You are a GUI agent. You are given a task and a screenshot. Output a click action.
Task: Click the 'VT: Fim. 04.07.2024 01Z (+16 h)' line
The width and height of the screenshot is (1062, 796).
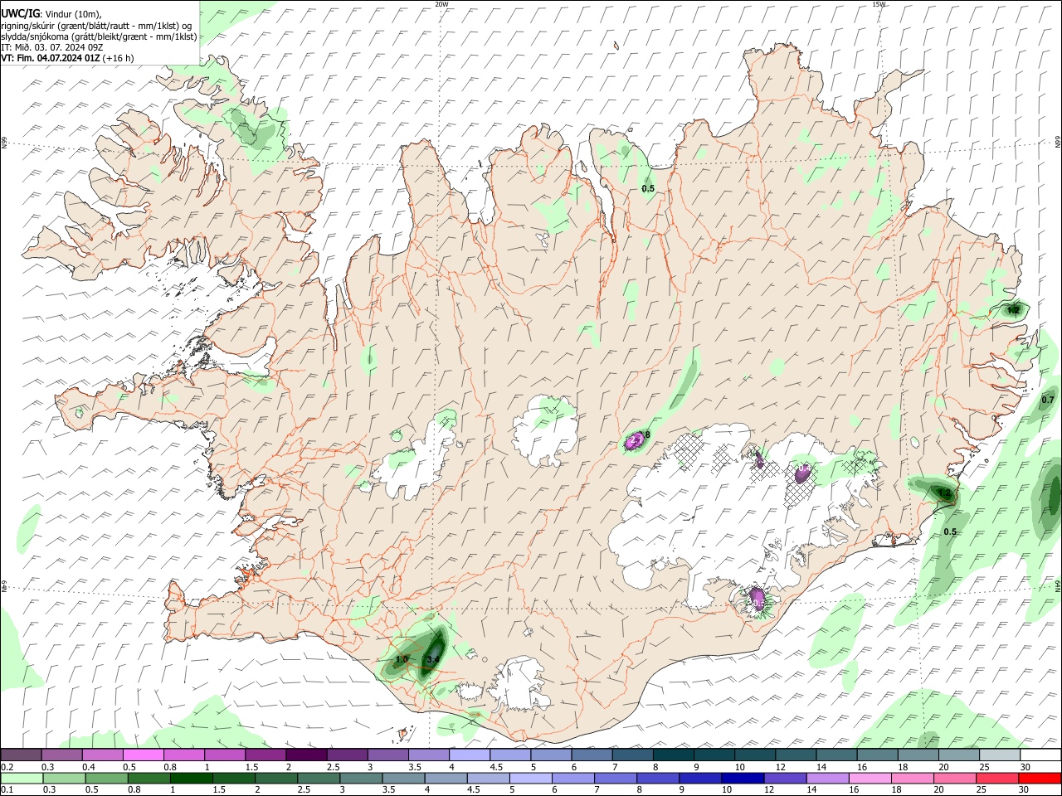tap(67, 58)
